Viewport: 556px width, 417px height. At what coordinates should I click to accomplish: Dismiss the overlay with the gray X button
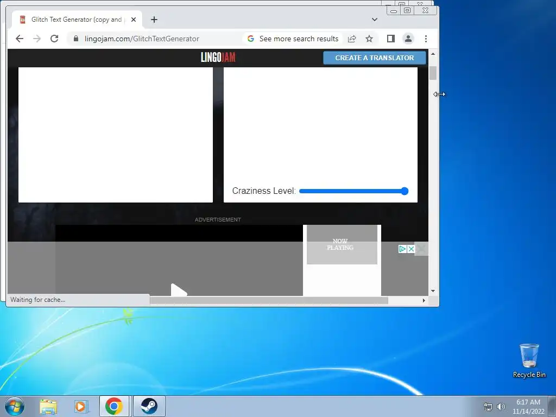tap(421, 249)
